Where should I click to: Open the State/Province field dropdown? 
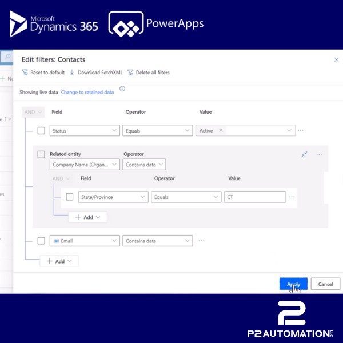click(113, 197)
